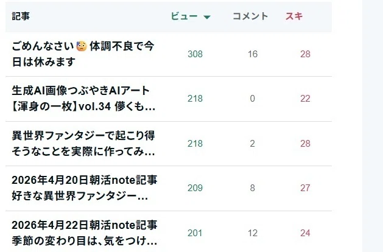Open 異世界ファンタジーで起こり得そうなこと article
The width and height of the screenshot is (383, 252).
[83, 143]
